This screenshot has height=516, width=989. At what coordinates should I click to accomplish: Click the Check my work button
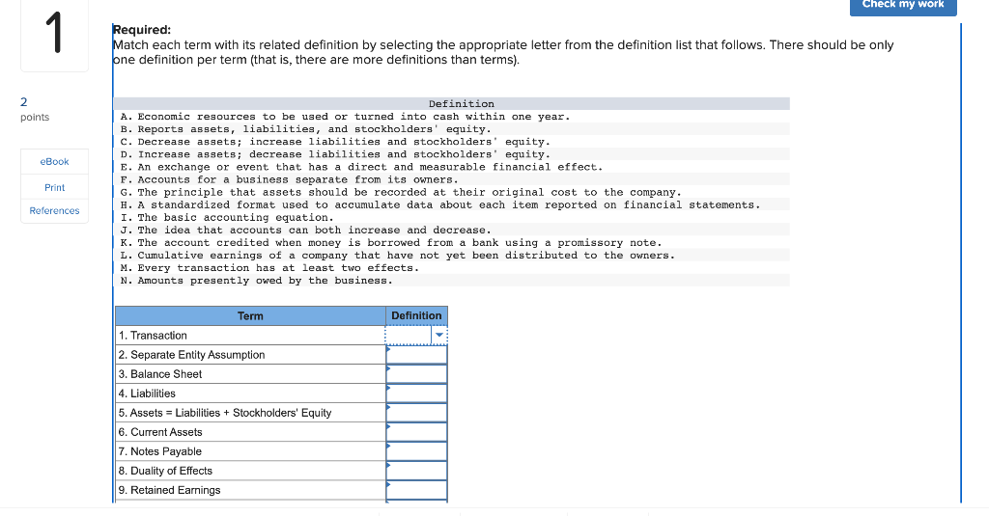[903, 6]
